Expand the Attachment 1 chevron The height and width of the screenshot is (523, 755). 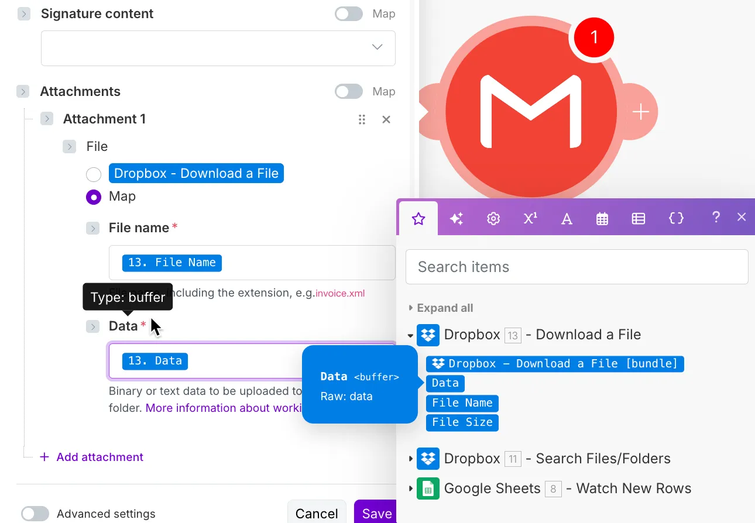pyautogui.click(x=47, y=119)
